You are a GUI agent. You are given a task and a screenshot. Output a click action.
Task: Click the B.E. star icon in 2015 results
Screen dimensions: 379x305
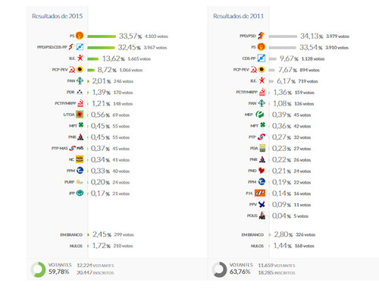pos(80,58)
